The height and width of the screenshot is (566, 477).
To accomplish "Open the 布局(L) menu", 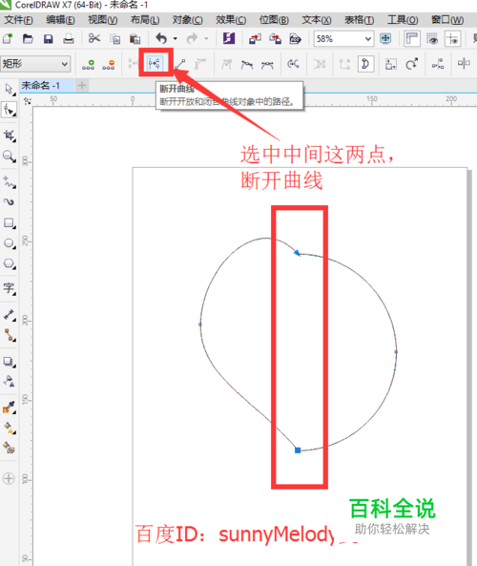I will point(145,20).
